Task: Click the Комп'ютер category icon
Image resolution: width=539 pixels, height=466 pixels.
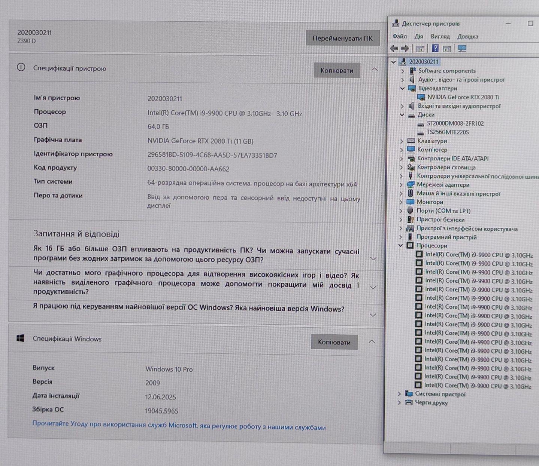Action: point(411,150)
